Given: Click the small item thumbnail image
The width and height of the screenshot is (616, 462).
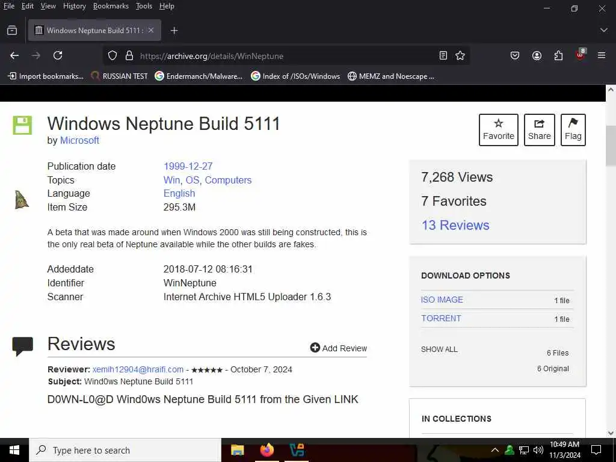Looking at the screenshot, I should point(22,200).
